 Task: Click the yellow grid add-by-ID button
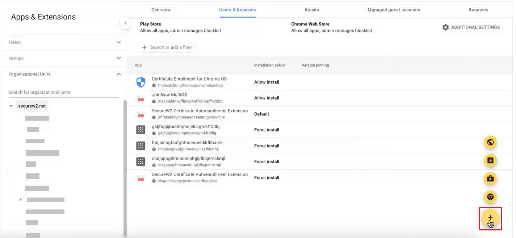coord(490,160)
